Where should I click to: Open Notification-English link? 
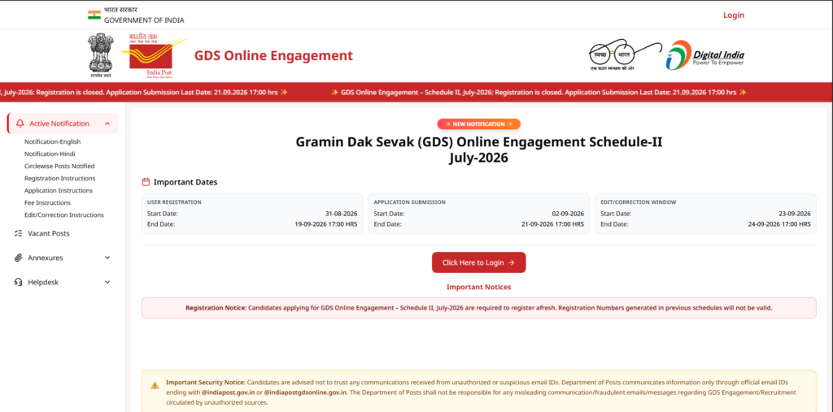click(x=53, y=141)
